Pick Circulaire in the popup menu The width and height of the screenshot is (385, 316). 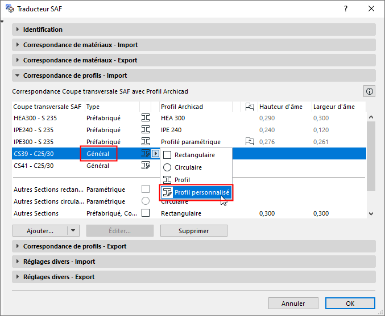(x=188, y=167)
